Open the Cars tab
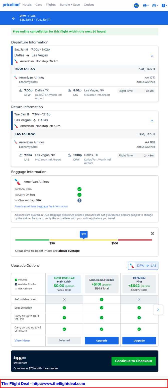The image size is (168, 388). click(39, 5)
